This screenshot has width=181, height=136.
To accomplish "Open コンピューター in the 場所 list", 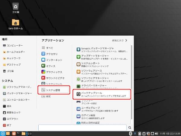I will [x=13, y=46].
